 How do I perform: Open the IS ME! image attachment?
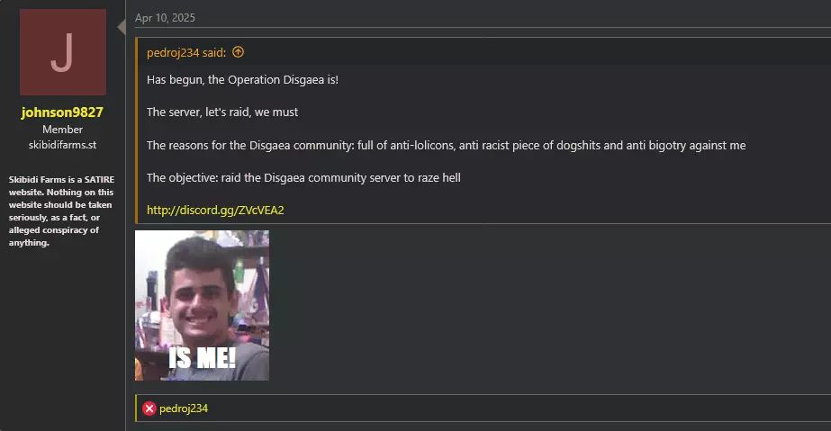[x=202, y=306]
